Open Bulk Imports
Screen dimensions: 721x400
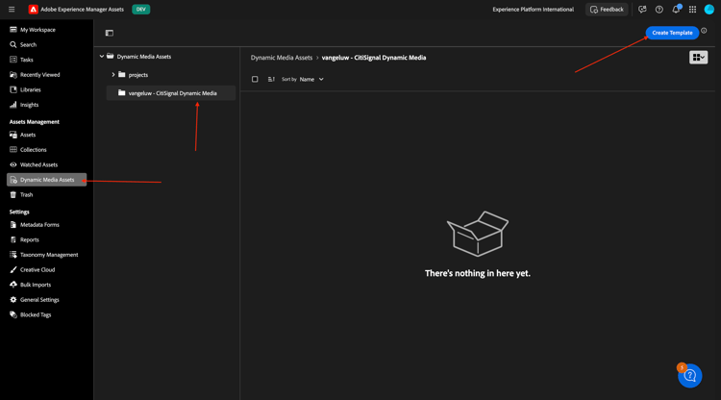pos(36,285)
